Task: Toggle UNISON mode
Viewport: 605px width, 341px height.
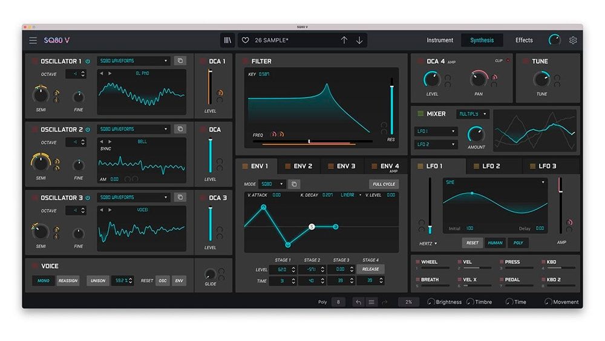Action: [97, 281]
